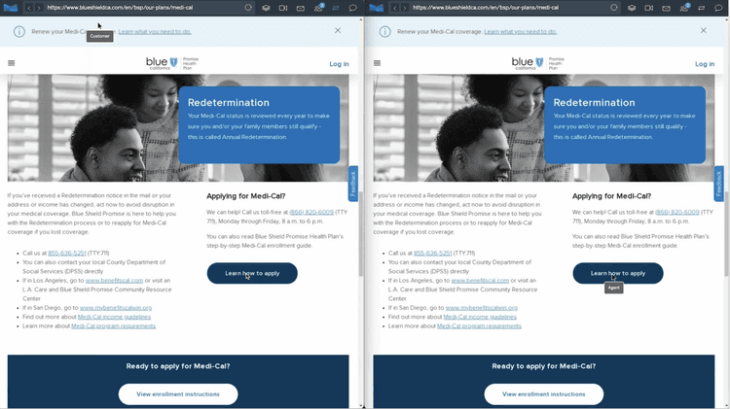Screen dimensions: 730x409
Task: Click 'View enrollment instructions' in the right pane
Action: [x=543, y=394]
